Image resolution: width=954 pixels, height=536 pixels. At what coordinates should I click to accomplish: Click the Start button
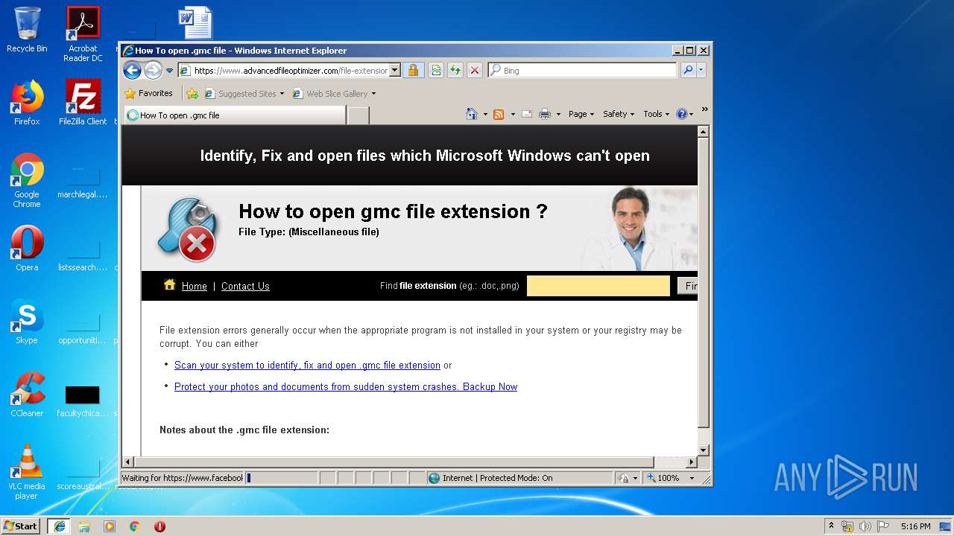click(21, 526)
